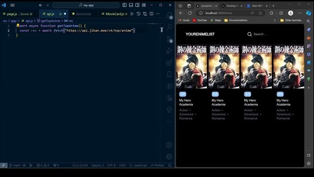Change end of line sequence CRLF
Viewport: 314px width, 177px height.
pyautogui.click(x=122, y=165)
